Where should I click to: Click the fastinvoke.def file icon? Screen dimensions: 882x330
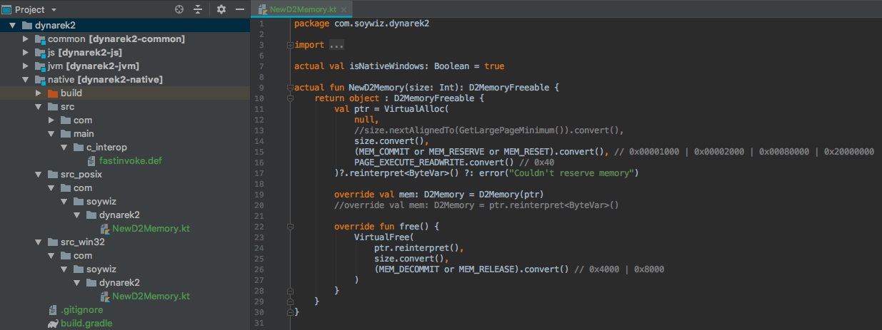click(91, 161)
